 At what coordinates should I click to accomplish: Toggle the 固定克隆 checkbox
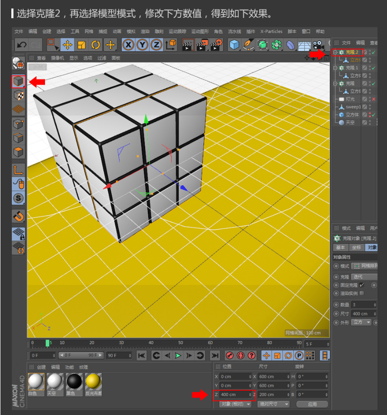(x=362, y=285)
